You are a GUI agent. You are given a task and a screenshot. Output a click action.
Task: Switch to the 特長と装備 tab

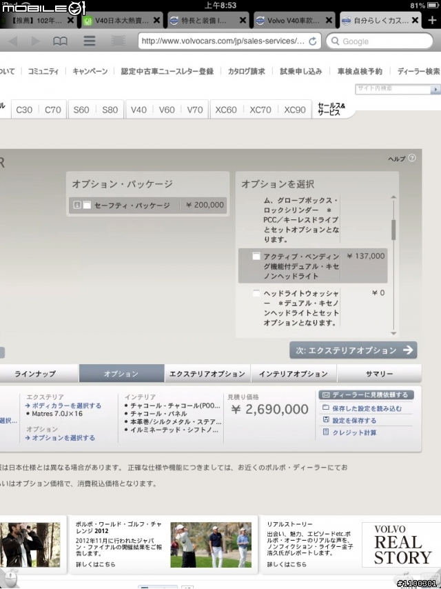pos(207,20)
